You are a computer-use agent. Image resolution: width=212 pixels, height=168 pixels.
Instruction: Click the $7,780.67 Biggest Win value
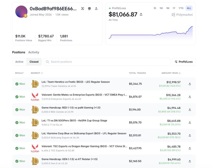click(46, 36)
